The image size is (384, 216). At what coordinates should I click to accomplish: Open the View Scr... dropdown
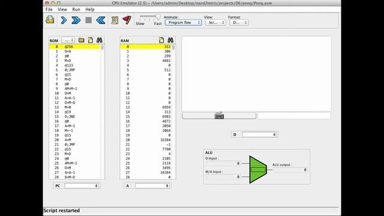215,23
